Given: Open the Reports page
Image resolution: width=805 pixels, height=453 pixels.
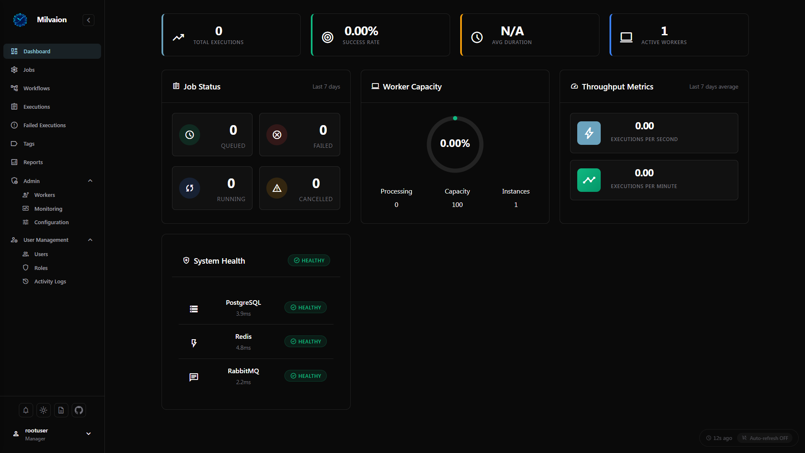Looking at the screenshot, I should tap(52, 162).
